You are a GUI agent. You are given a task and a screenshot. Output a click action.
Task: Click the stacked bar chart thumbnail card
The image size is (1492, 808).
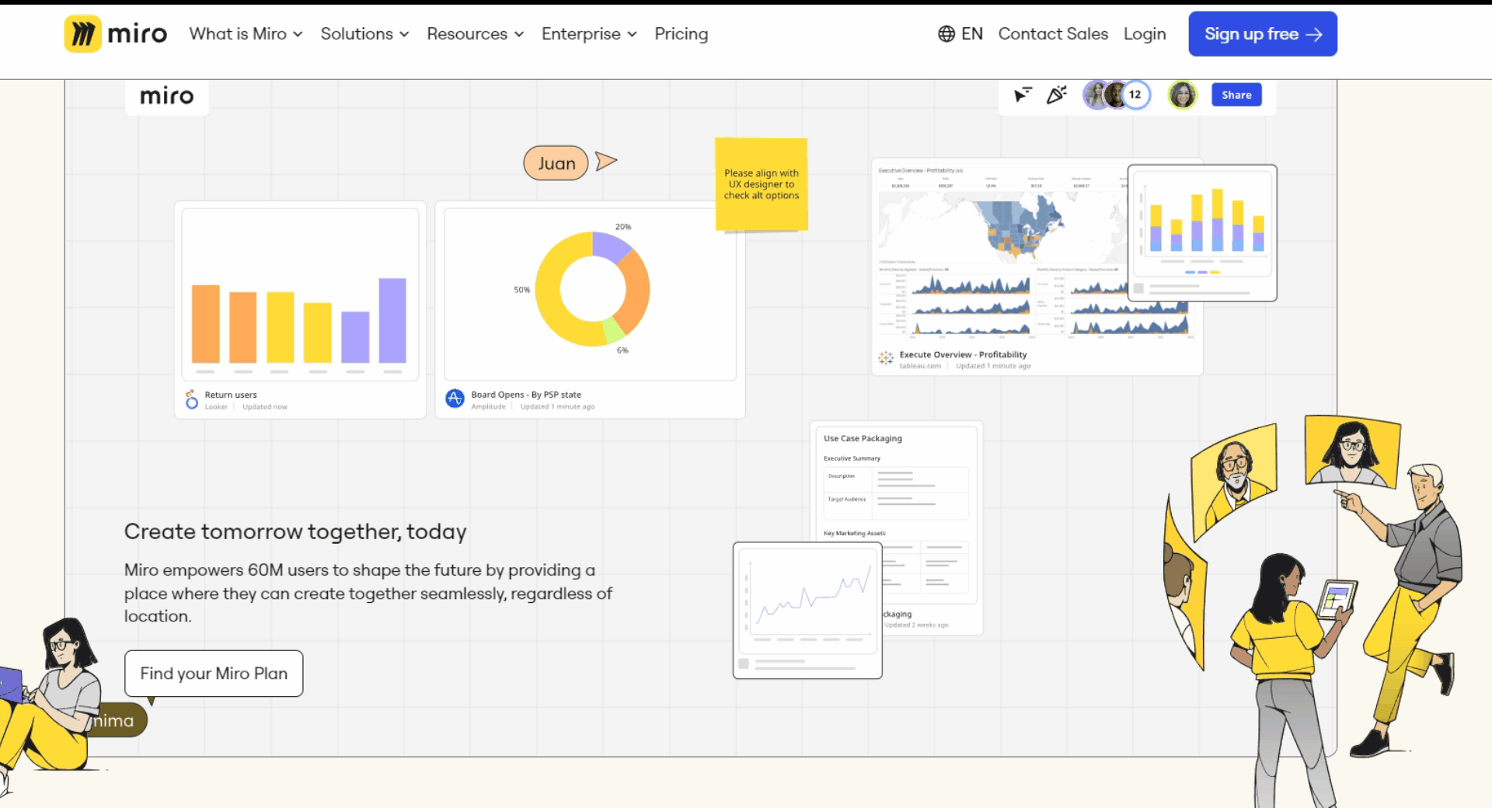click(1202, 233)
